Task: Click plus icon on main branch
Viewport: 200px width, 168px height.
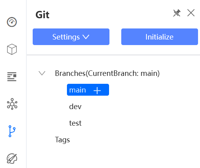Action: pyautogui.click(x=97, y=91)
